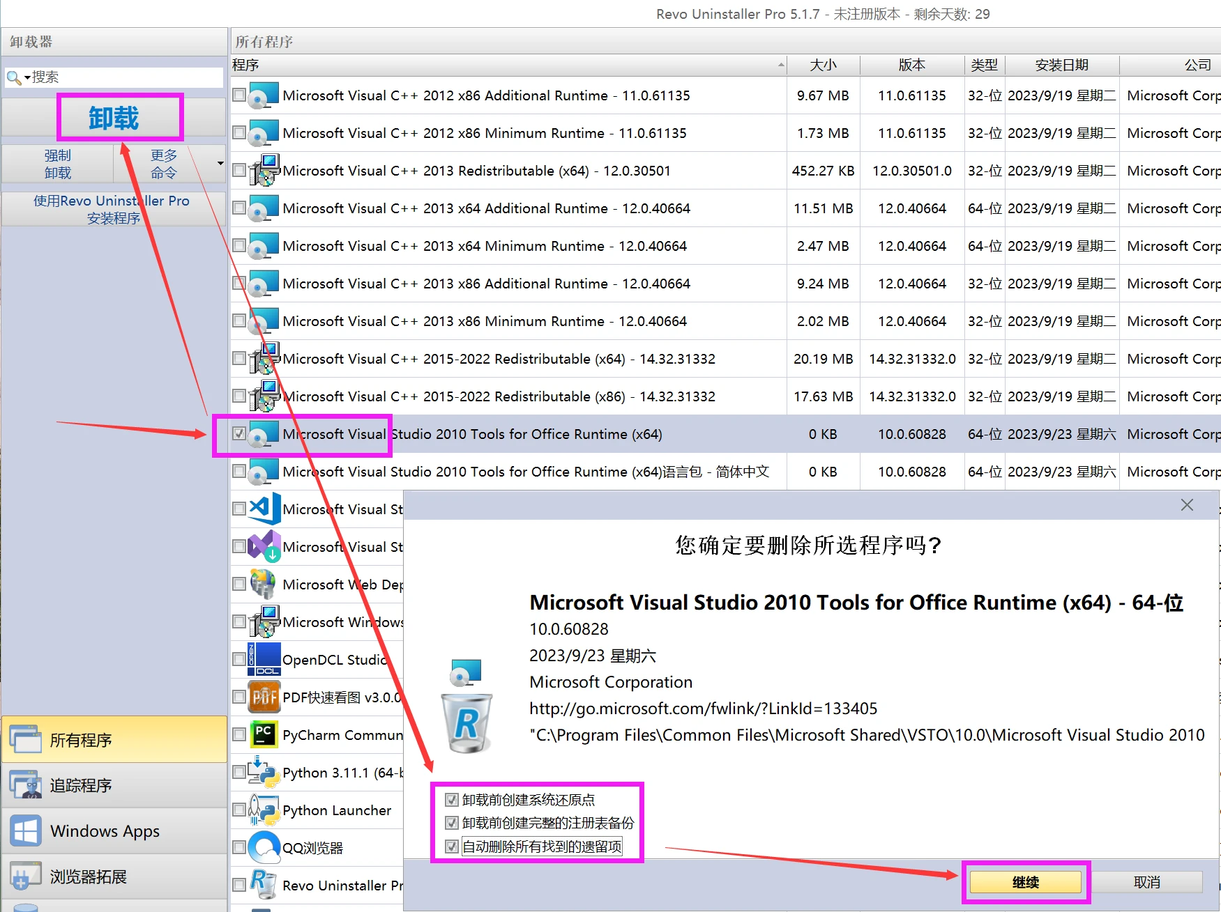Click the blue Visual Studio Code icon
This screenshot has width=1221, height=912.
click(264, 509)
